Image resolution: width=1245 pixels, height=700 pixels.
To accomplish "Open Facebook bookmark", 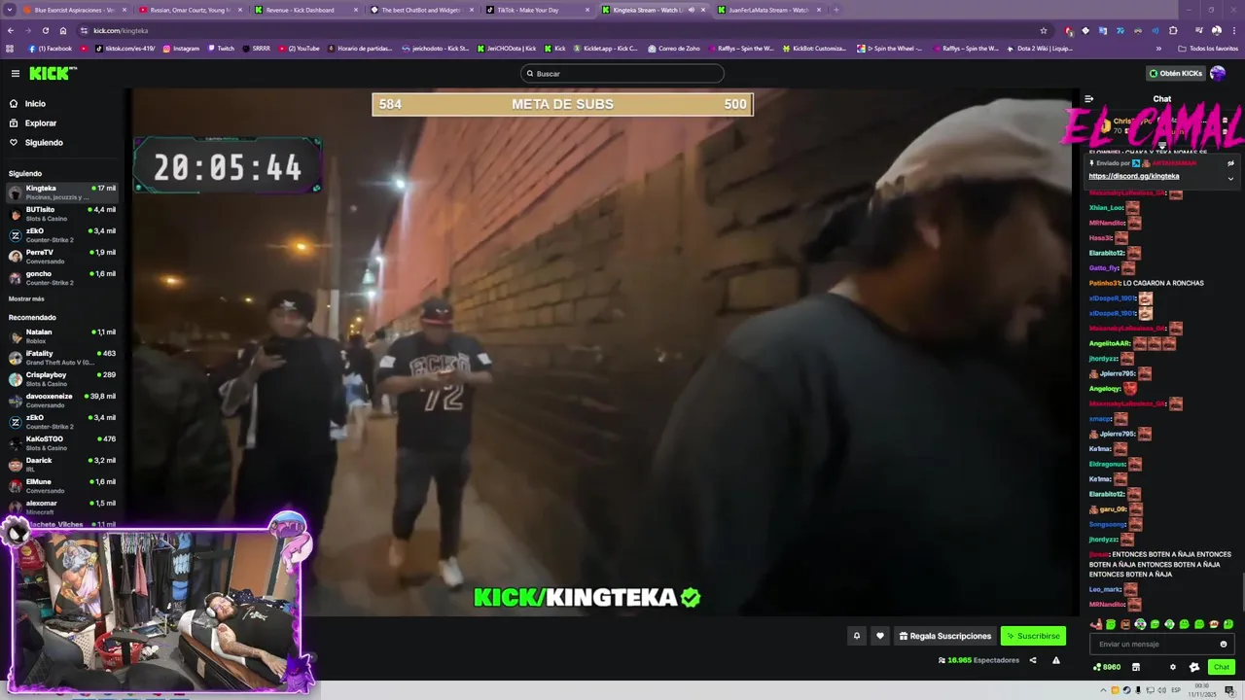I will [51, 49].
